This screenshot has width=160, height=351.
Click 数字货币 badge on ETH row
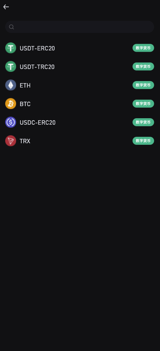[143, 85]
